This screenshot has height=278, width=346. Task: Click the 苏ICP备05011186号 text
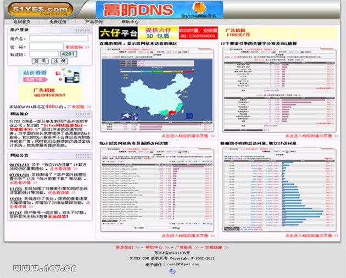click(x=172, y=253)
